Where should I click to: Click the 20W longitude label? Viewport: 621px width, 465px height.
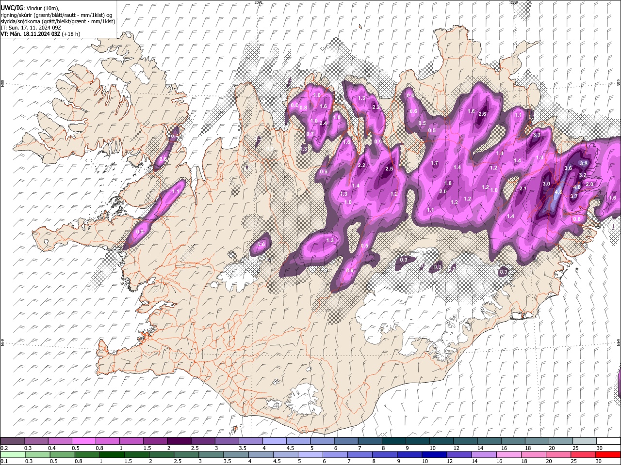(x=258, y=2)
